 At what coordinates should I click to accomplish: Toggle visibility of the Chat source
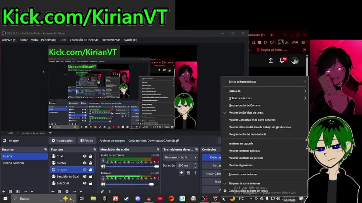[x=85, y=156]
